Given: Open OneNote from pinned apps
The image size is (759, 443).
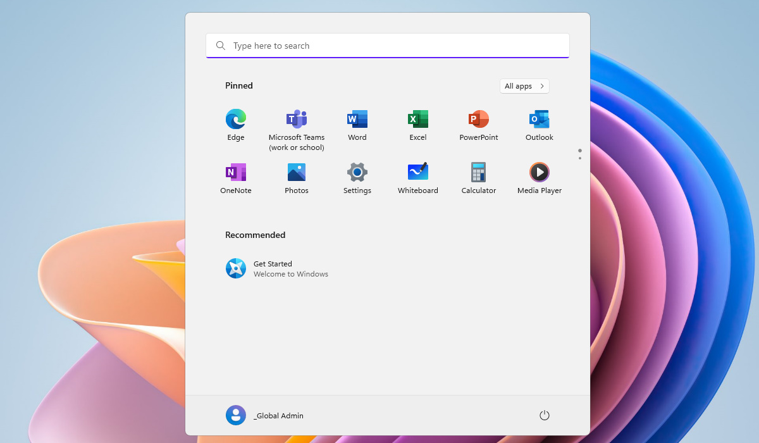Looking at the screenshot, I should click(236, 172).
